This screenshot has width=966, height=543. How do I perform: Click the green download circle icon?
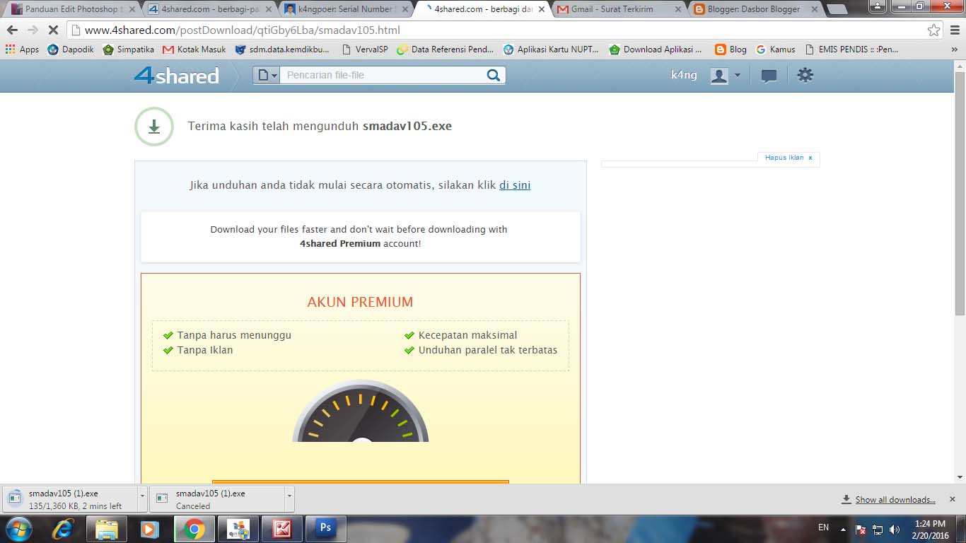154,127
